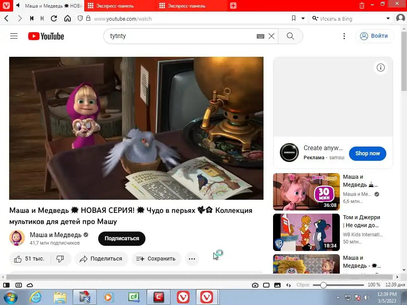The image size is (407, 305).
Task: Open the Том и Джерри 18:34 thumbnail
Action: click(x=306, y=232)
